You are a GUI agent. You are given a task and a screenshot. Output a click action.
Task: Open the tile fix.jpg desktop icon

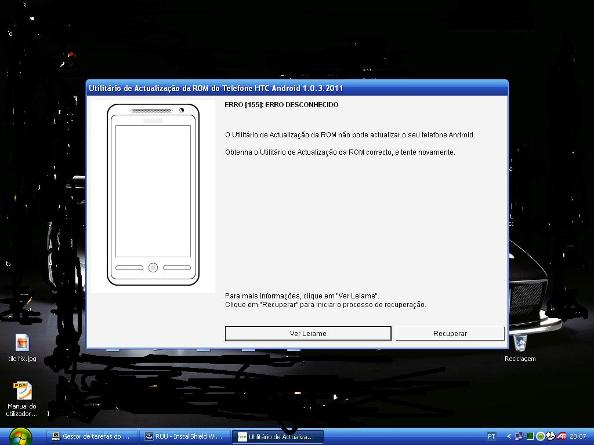pos(22,348)
